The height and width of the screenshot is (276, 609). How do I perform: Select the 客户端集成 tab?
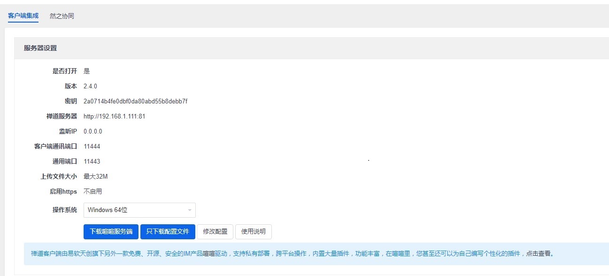click(23, 16)
